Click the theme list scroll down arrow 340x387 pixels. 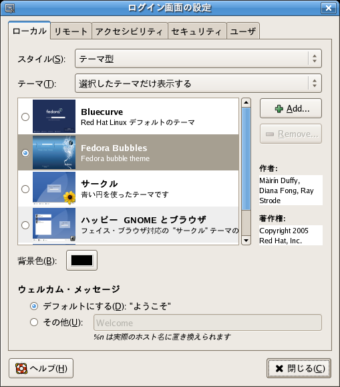point(246,240)
